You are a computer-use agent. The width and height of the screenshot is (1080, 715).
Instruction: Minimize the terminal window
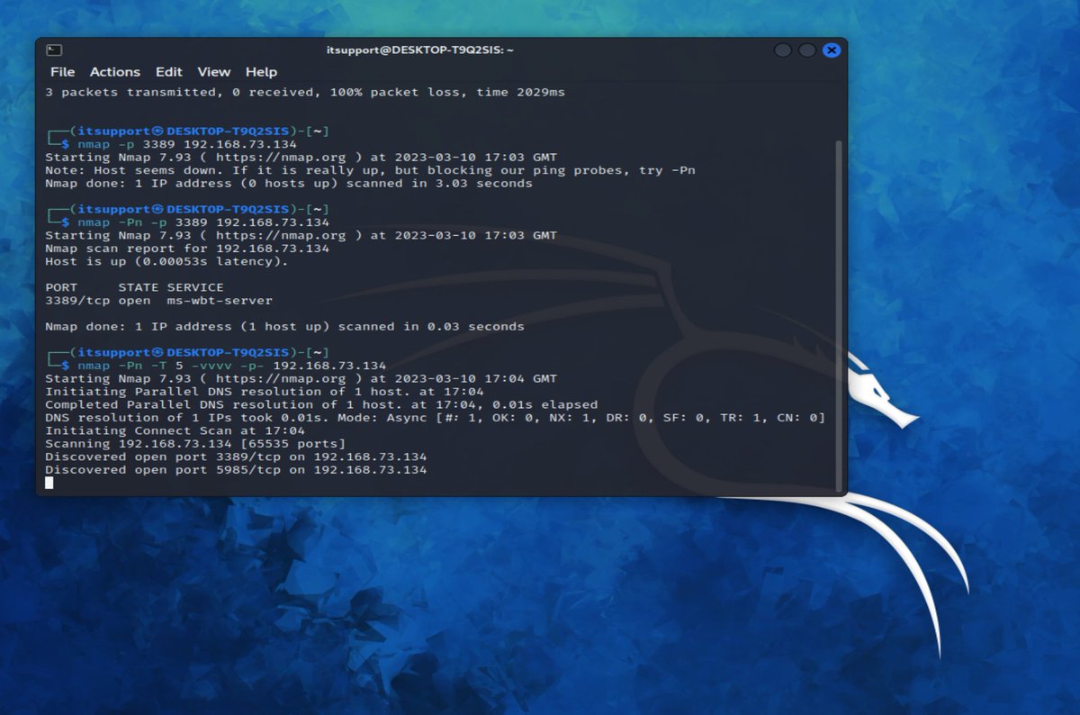[783, 50]
